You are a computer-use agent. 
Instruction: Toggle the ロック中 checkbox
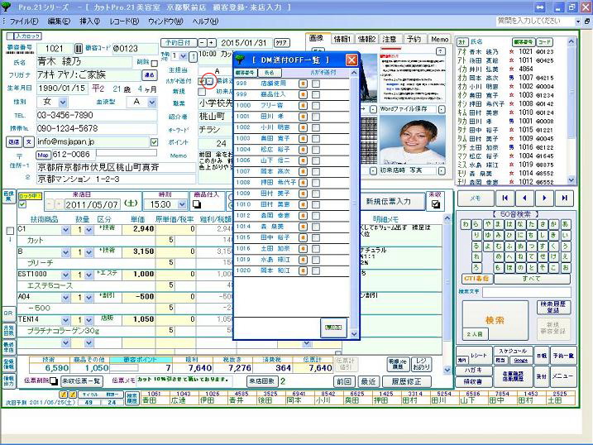tap(22, 204)
